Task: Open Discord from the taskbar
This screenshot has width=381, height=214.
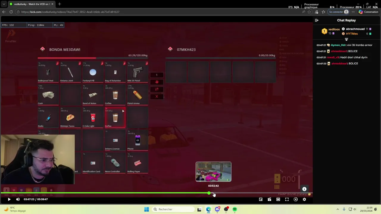Action: (217, 209)
